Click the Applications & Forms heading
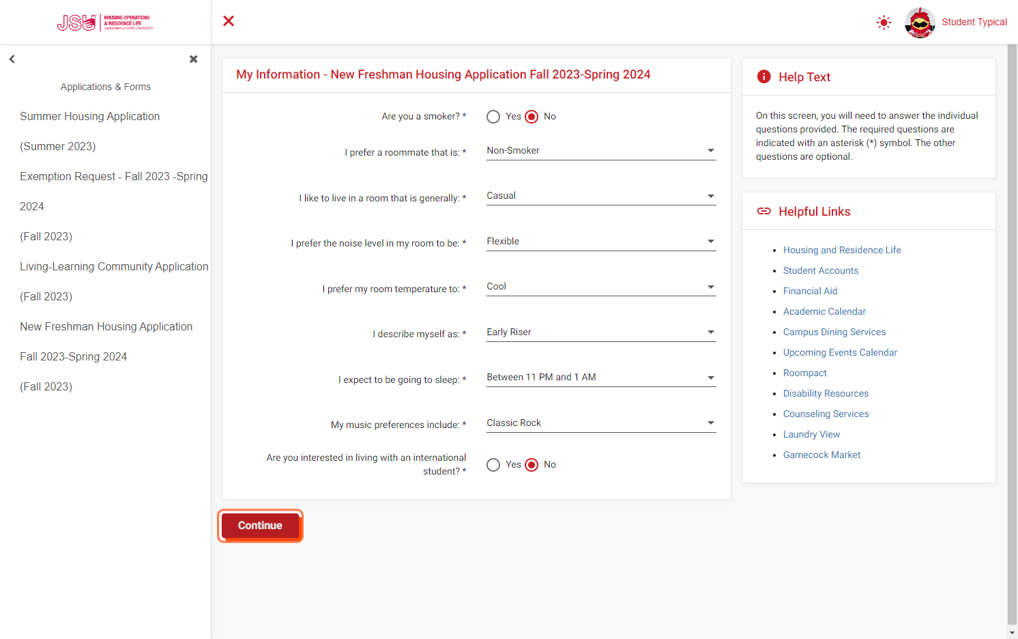 [106, 87]
